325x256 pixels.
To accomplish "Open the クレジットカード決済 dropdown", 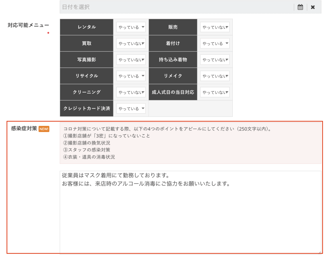I will coord(131,109).
